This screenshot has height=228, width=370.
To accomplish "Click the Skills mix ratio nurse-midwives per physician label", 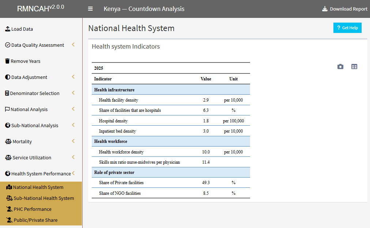I will coord(139,162).
